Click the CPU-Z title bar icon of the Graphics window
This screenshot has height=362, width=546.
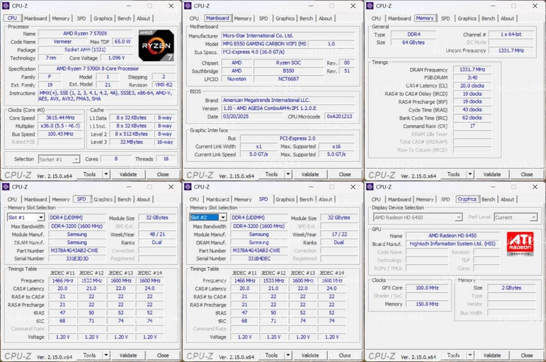(x=370, y=187)
